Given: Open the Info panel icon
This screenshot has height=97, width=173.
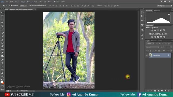Looking at the screenshot, I should 142,25.
